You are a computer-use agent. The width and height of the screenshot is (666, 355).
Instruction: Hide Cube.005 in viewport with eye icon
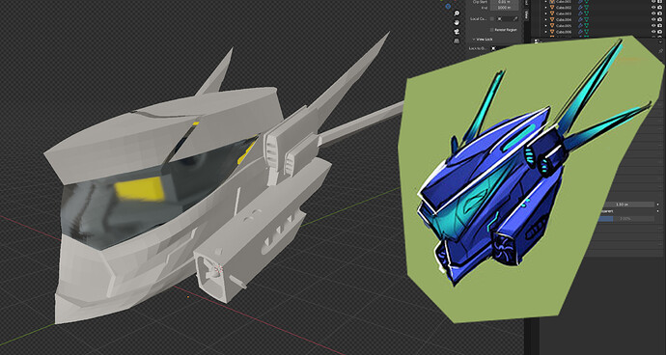pyautogui.click(x=653, y=25)
